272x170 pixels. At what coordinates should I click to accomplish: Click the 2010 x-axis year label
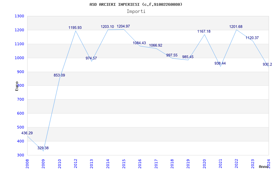(x=60, y=164)
